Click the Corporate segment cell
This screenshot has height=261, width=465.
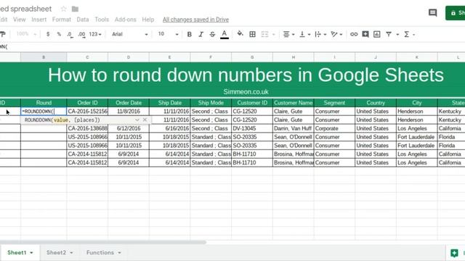(x=334, y=128)
